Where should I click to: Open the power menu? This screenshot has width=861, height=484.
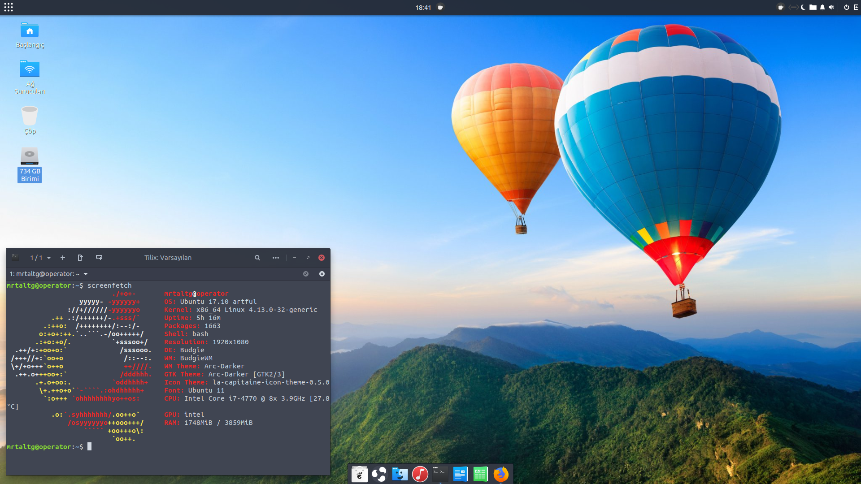(x=847, y=7)
